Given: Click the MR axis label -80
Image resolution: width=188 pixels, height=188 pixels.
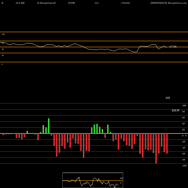Looking at the screenshot, I should [x=183, y=160].
